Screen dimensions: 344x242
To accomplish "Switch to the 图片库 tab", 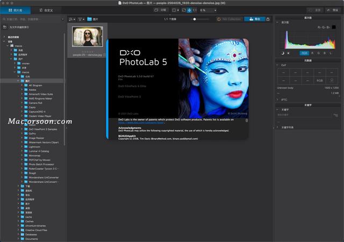I will (16, 10).
